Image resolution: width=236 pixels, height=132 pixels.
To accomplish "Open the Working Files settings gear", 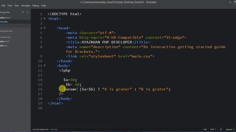I will (x=23, y=12).
